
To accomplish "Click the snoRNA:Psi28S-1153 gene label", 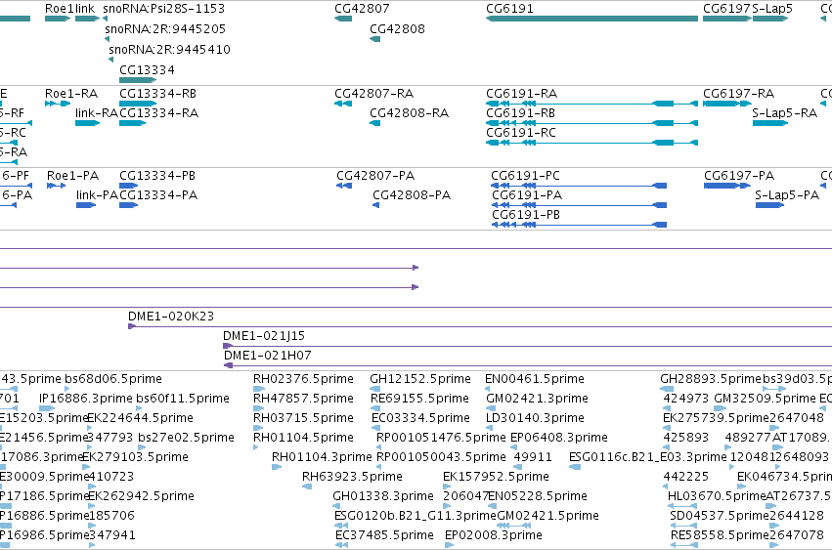I will pos(164,9).
